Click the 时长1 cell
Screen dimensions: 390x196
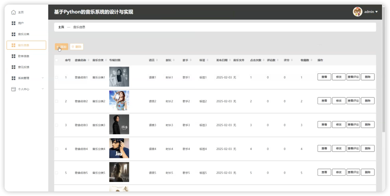pyautogui.click(x=169, y=78)
